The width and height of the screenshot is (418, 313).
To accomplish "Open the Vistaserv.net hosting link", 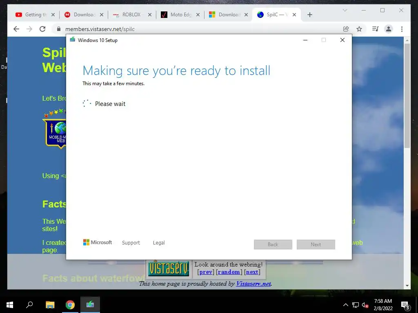I will 253,284.
